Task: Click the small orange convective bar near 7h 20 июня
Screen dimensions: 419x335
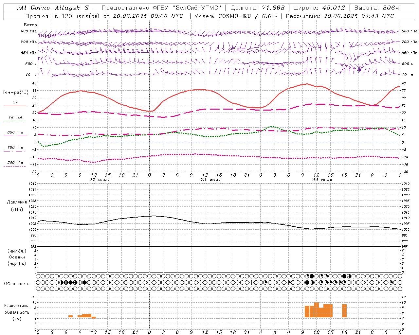Action: [x=71, y=316]
